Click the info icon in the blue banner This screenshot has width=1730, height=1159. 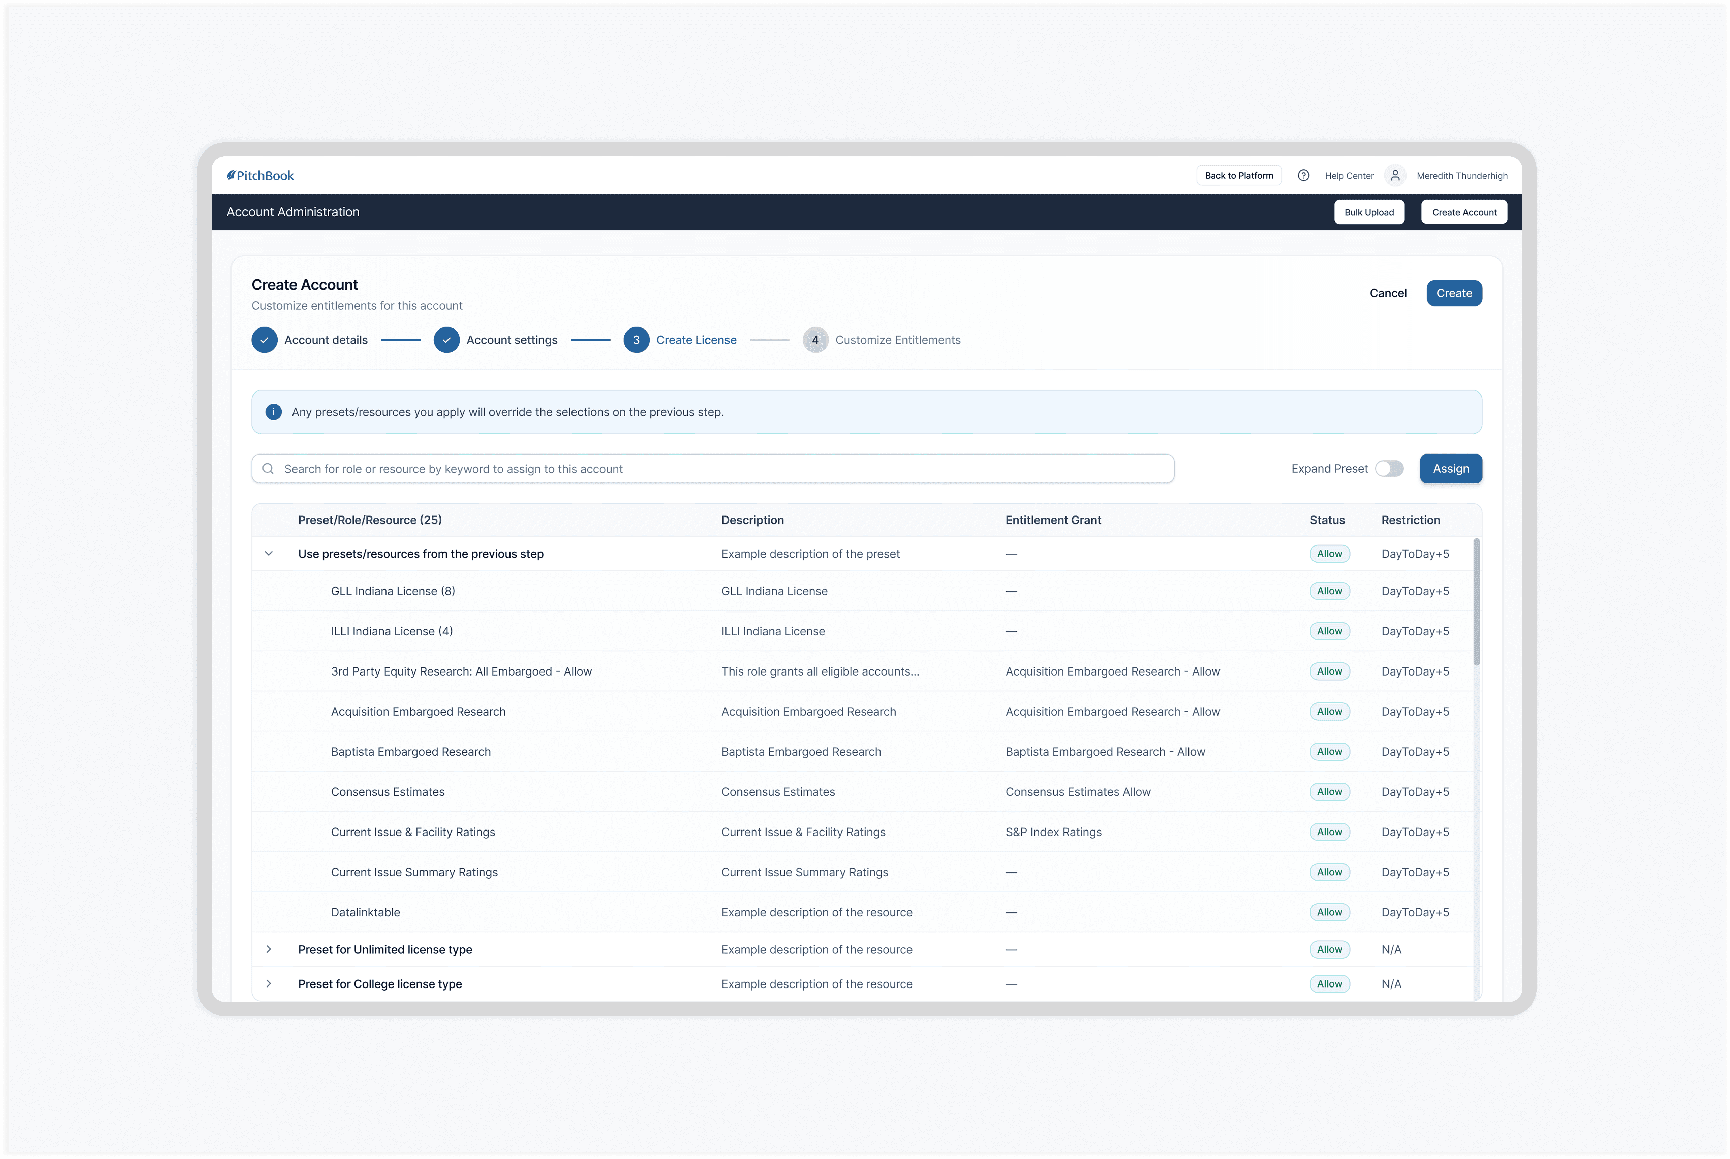274,412
